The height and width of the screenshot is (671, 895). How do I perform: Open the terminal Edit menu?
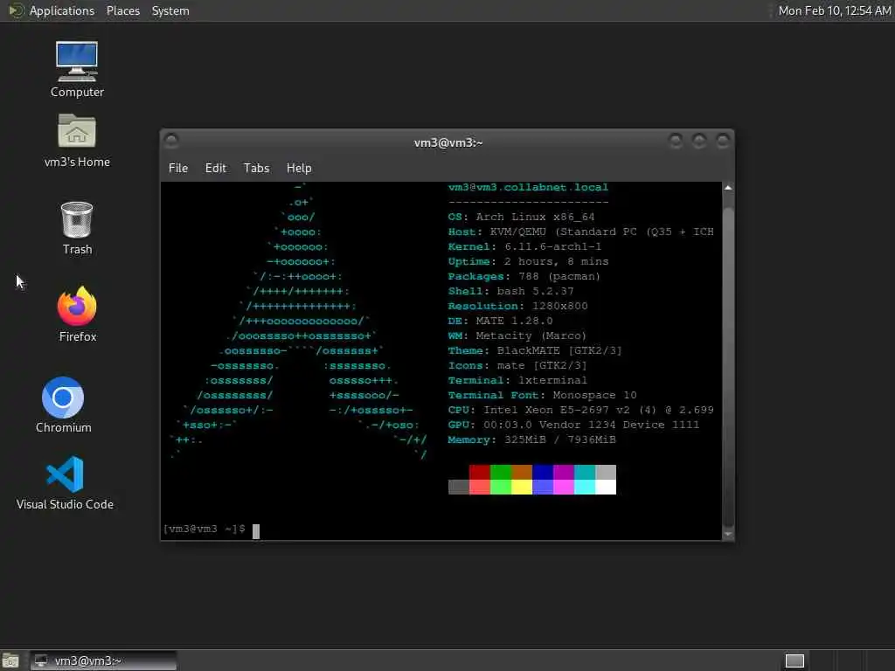[x=215, y=168]
